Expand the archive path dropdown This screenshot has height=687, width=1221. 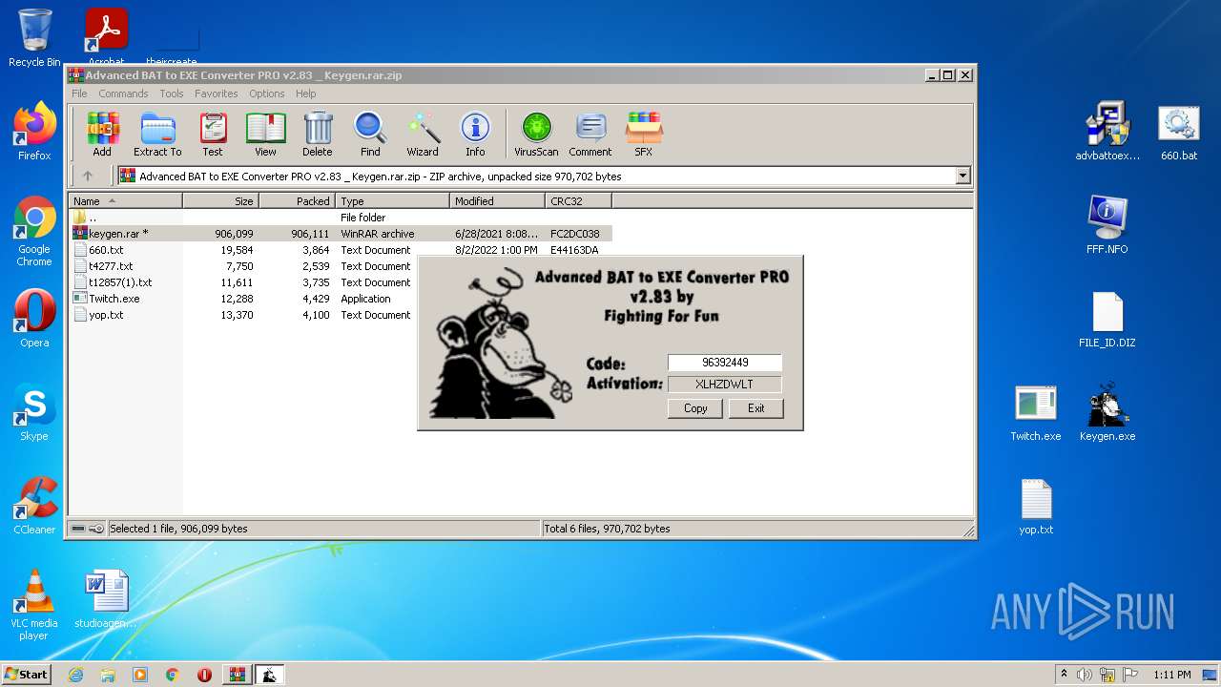[962, 176]
